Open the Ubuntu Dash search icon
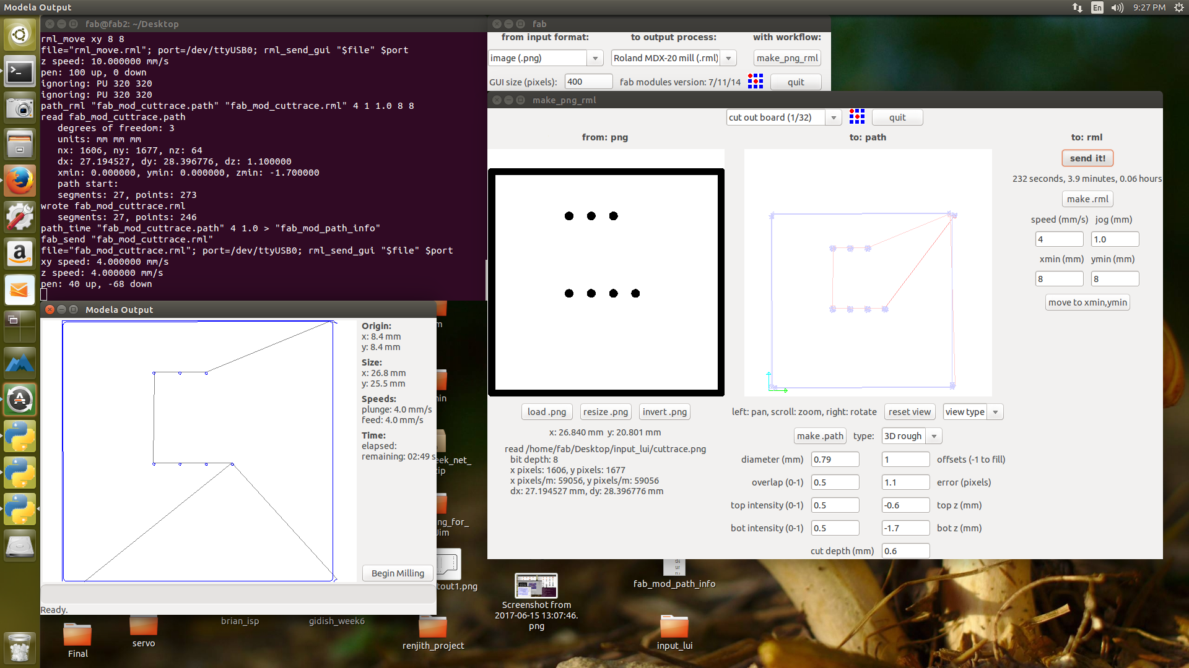 pyautogui.click(x=20, y=35)
